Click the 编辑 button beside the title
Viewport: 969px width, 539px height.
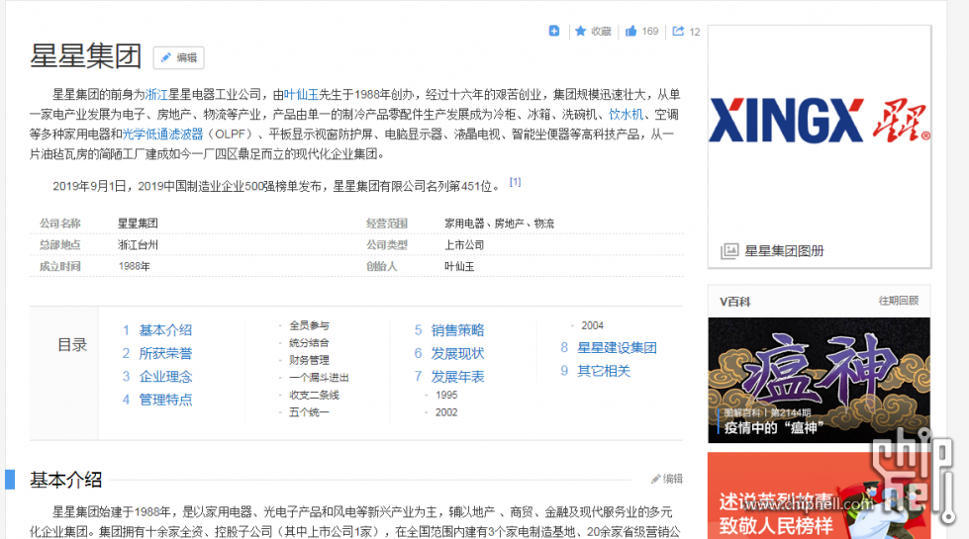178,57
